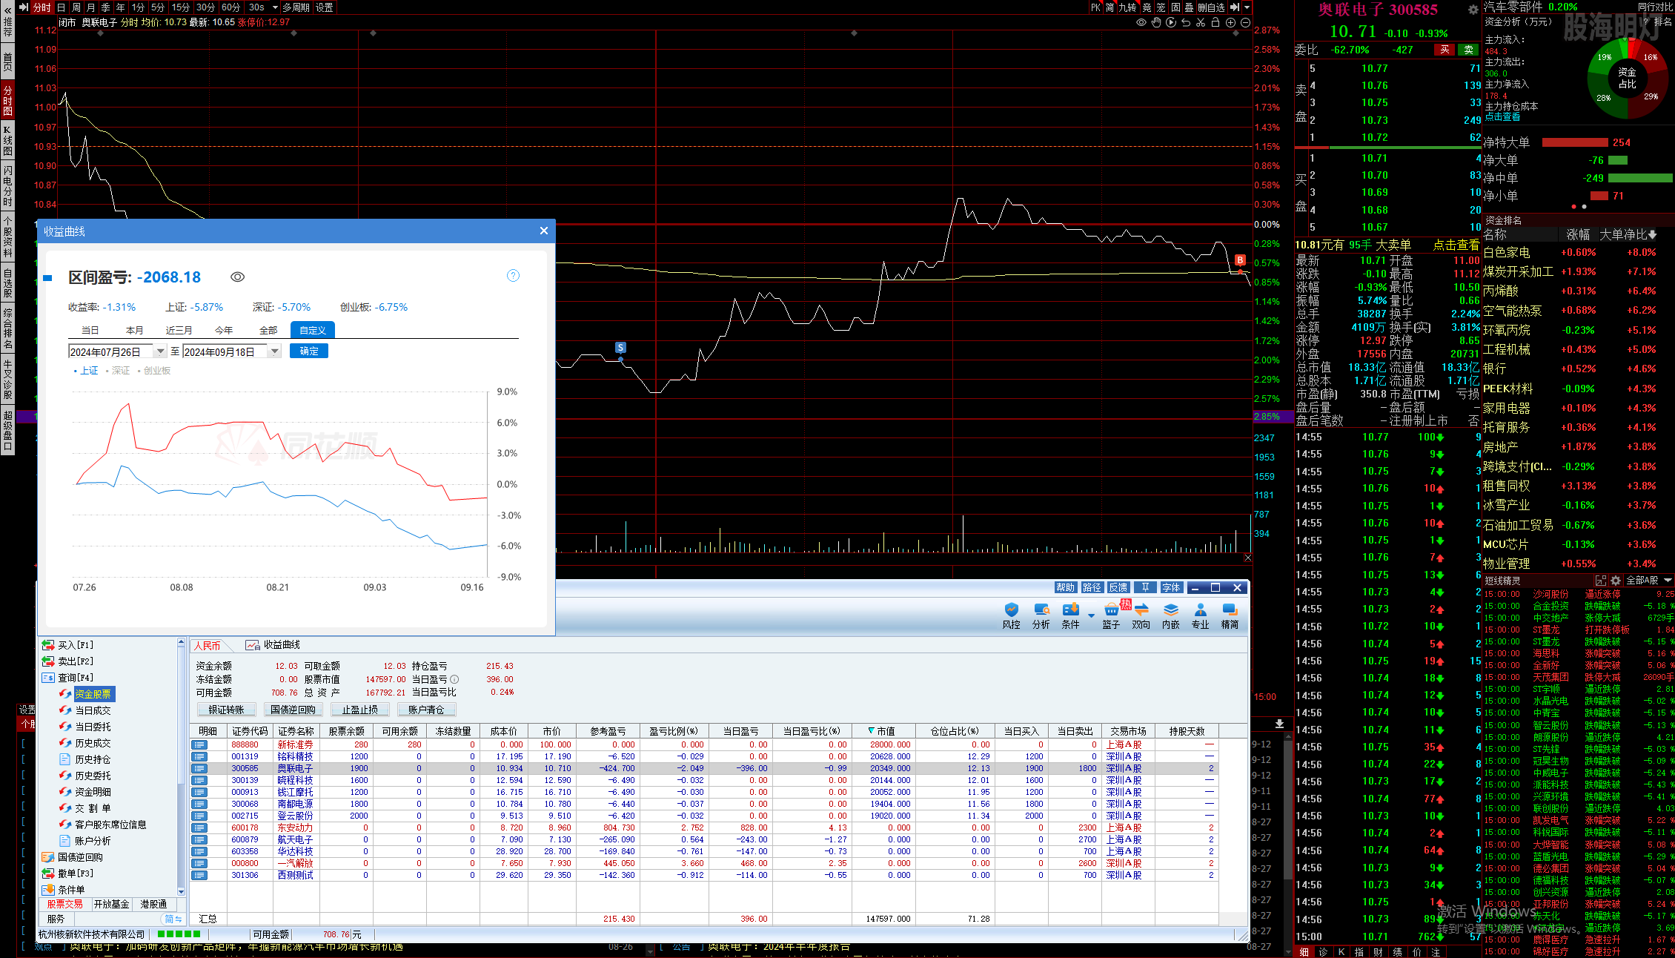
Task: Open the 条件 conditional order tool
Action: pos(1071,616)
